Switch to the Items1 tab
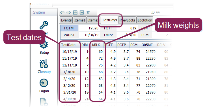The width and height of the screenshot is (207, 110). point(80,20)
